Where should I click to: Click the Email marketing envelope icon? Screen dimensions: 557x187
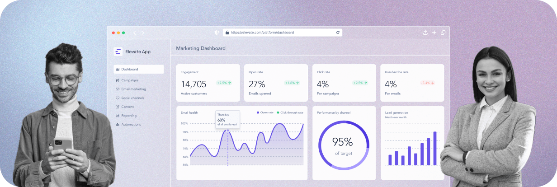tap(118, 89)
